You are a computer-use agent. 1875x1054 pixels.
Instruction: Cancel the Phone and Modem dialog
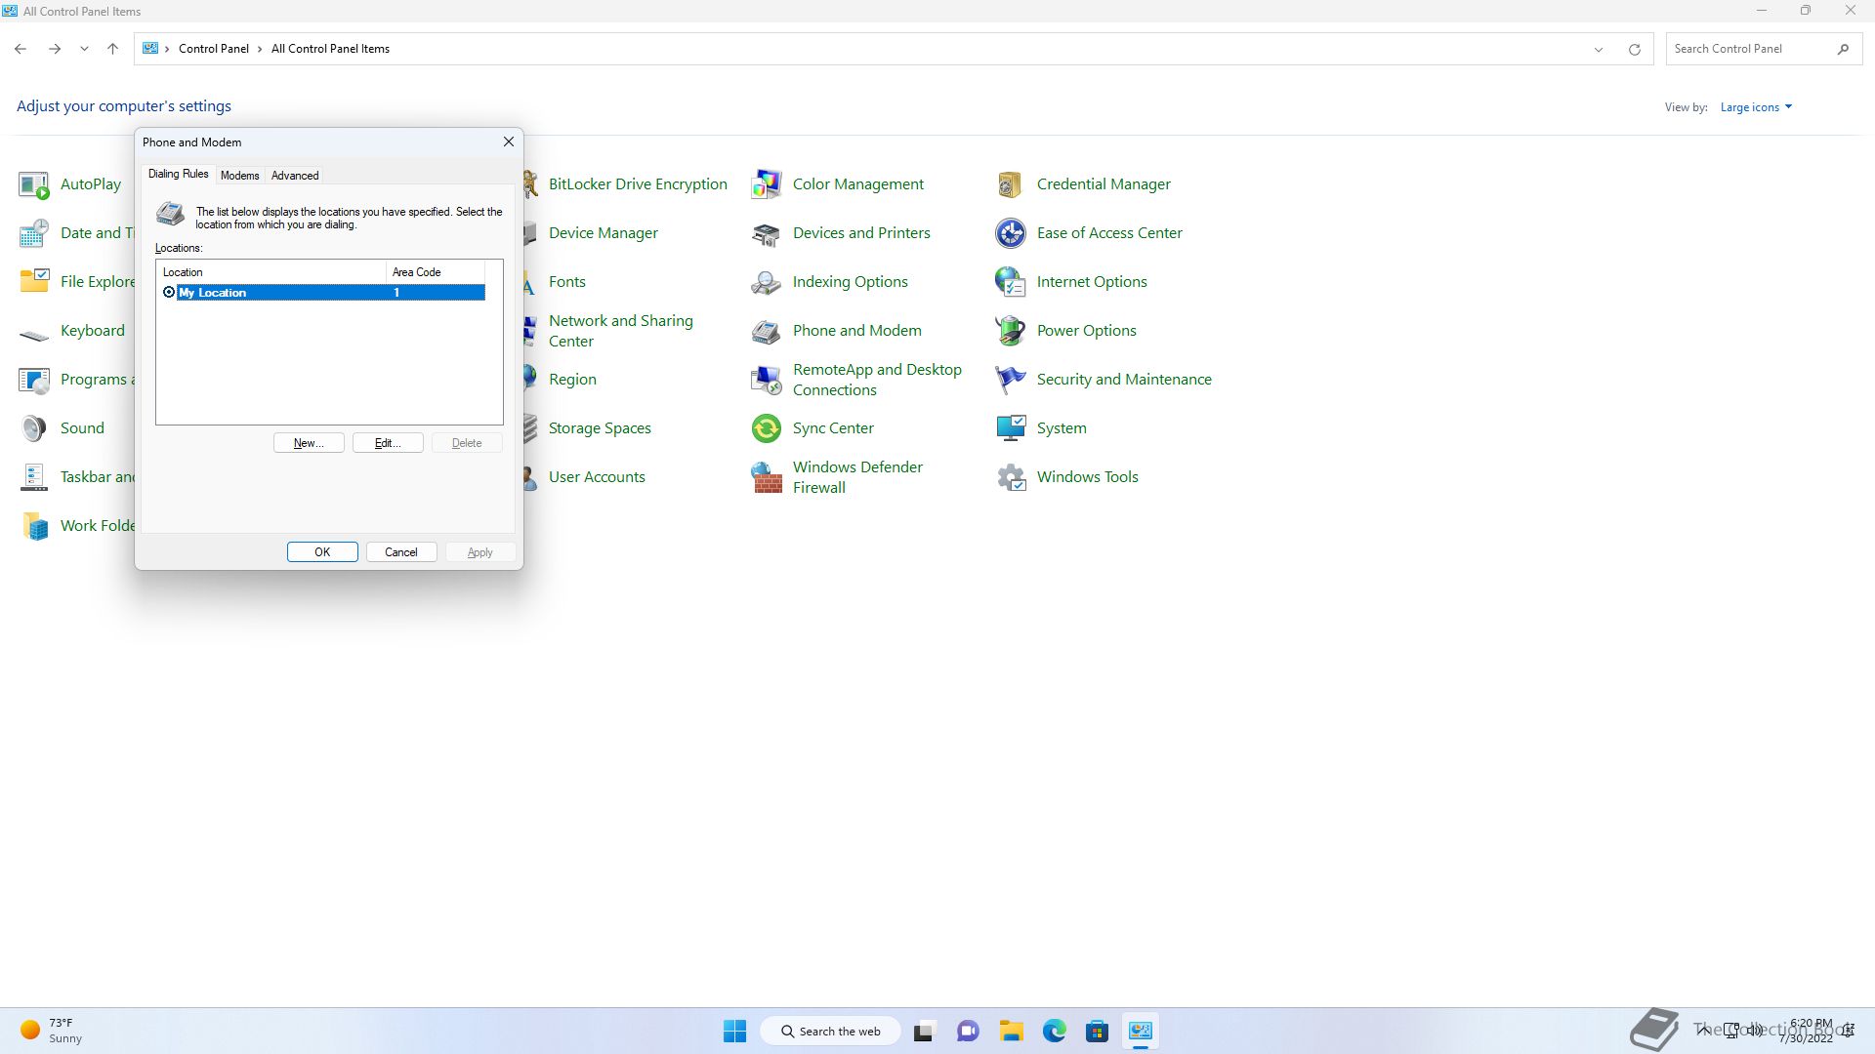(401, 552)
